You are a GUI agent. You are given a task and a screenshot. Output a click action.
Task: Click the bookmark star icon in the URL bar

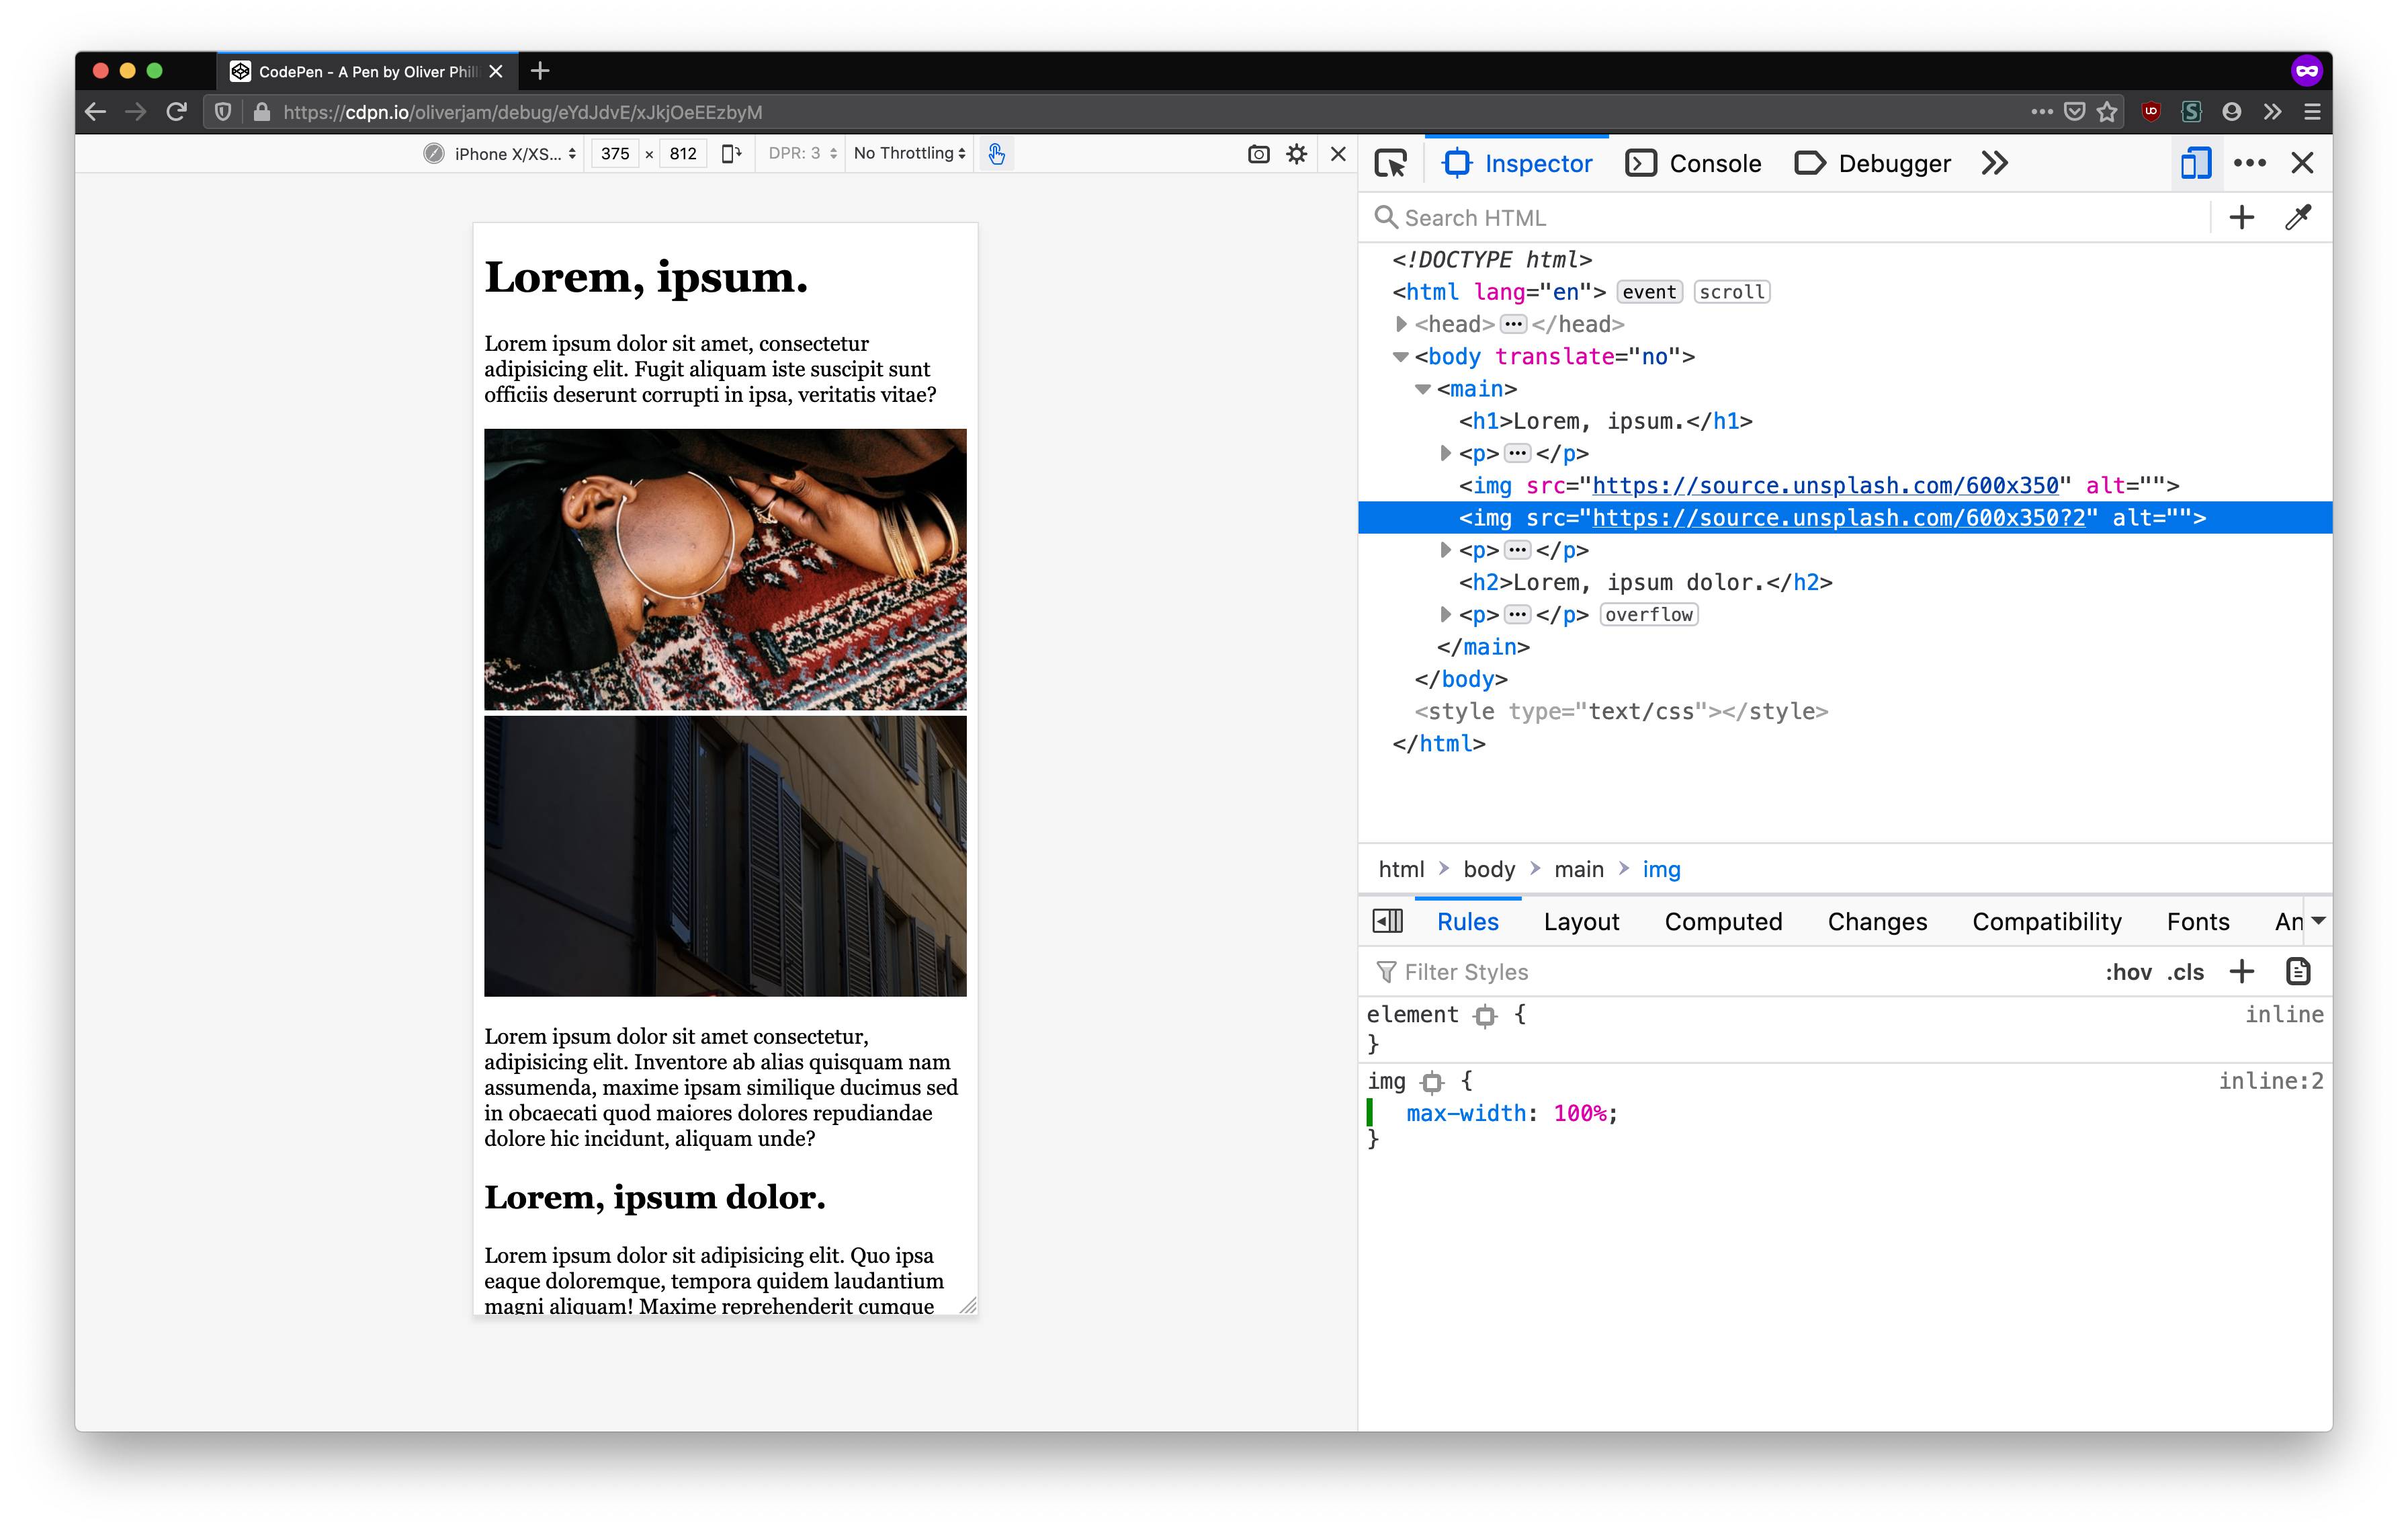point(2107,112)
